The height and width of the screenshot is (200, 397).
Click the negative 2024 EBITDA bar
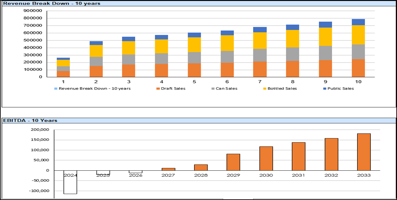70,182
